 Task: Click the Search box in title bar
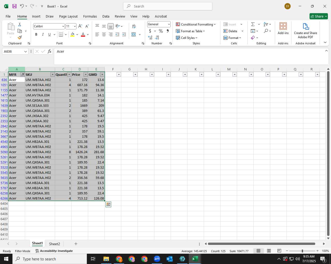(168, 6)
